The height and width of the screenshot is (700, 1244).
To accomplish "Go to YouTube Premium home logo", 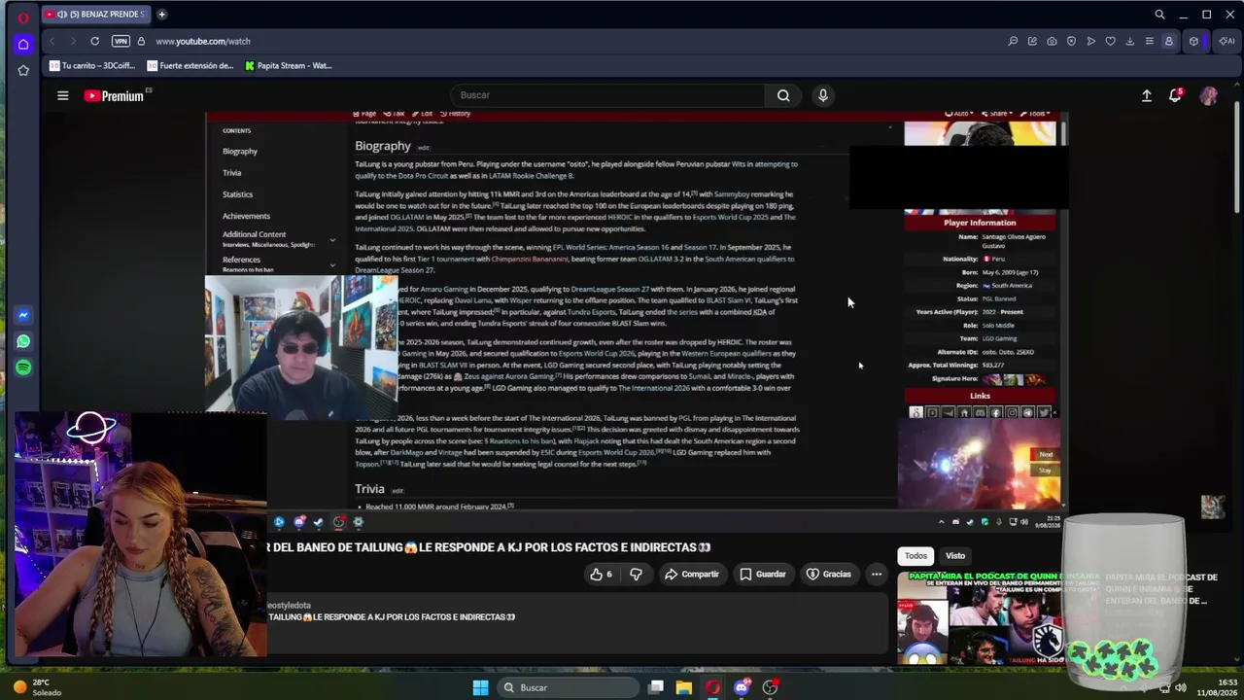I will pyautogui.click(x=114, y=95).
